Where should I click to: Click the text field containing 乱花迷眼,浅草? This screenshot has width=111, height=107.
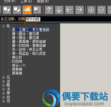(55, 19)
